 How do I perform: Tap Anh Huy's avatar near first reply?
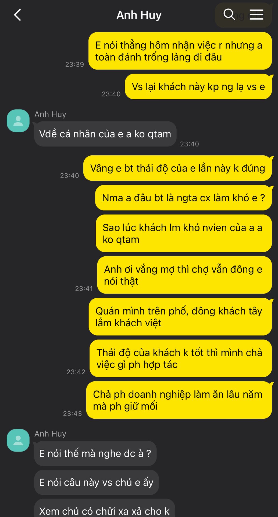[x=18, y=121]
